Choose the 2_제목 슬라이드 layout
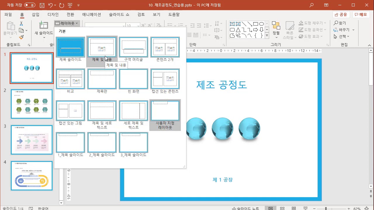The height and width of the screenshot is (210, 374). 102,142
